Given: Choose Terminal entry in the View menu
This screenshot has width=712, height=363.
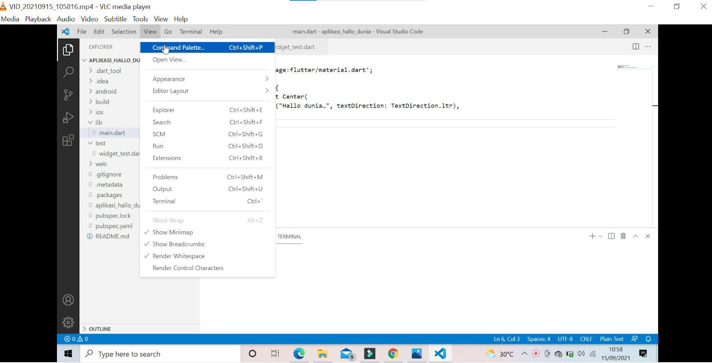Looking at the screenshot, I should pyautogui.click(x=207, y=201).
